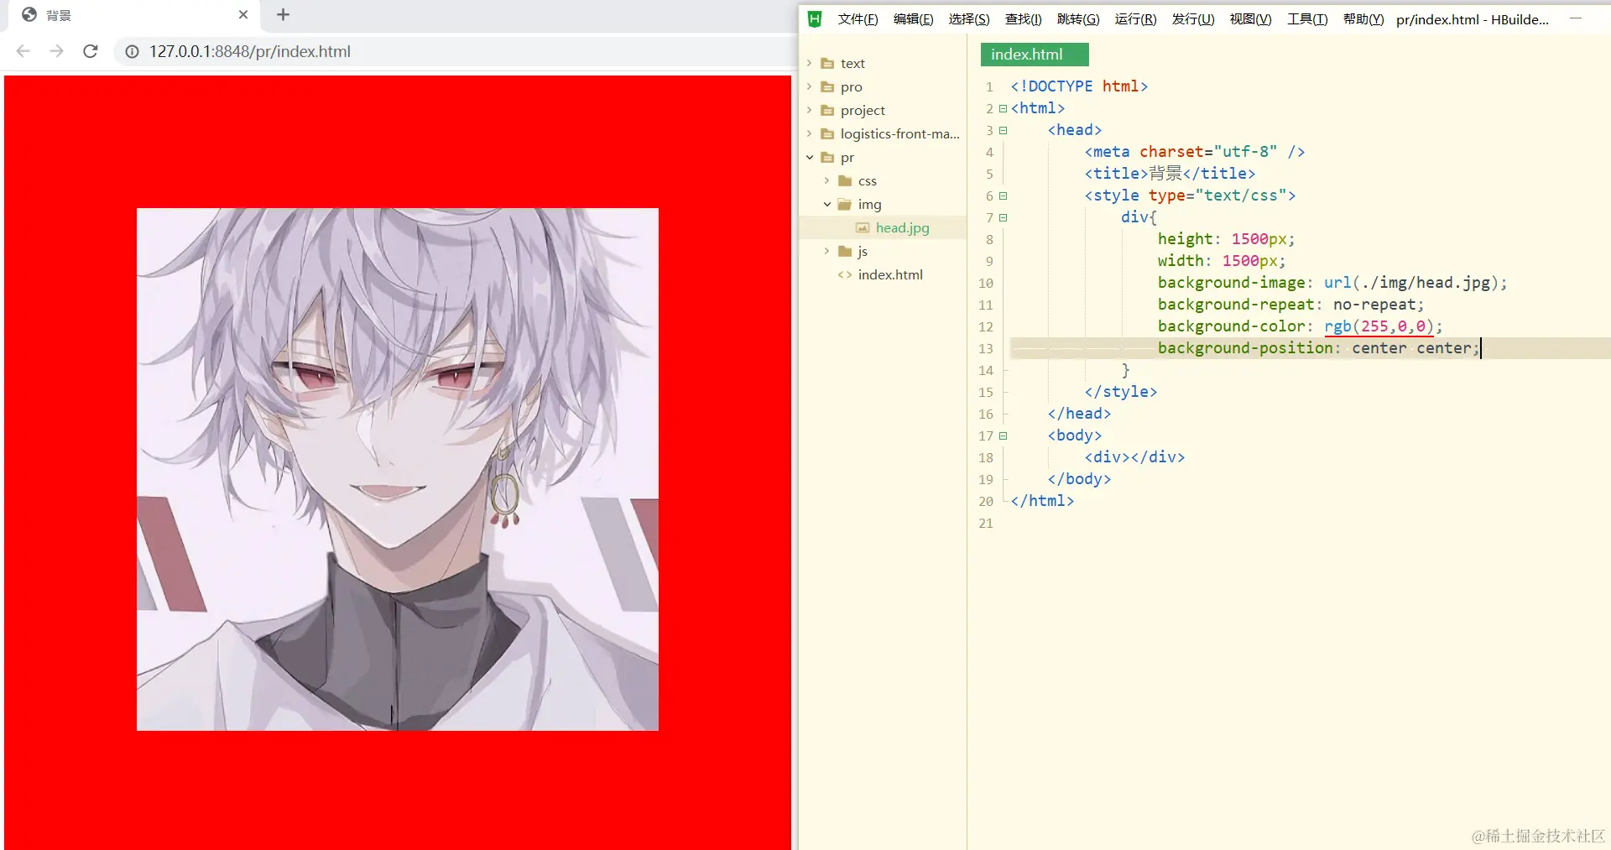1611x850 pixels.
Task: Click line number 13 in the gutter
Action: (986, 348)
